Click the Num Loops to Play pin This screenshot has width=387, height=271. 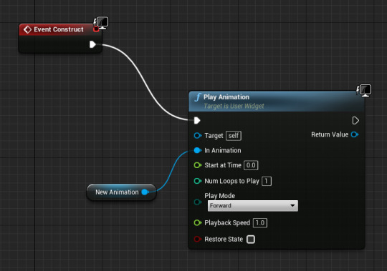pyautogui.click(x=198, y=181)
